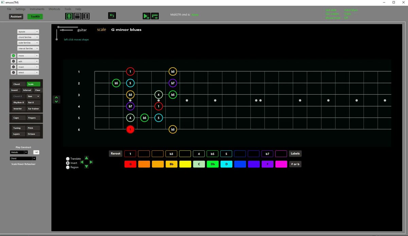The image size is (408, 236).
Task: Click the green right arrow near Invert
Action: 91,162
